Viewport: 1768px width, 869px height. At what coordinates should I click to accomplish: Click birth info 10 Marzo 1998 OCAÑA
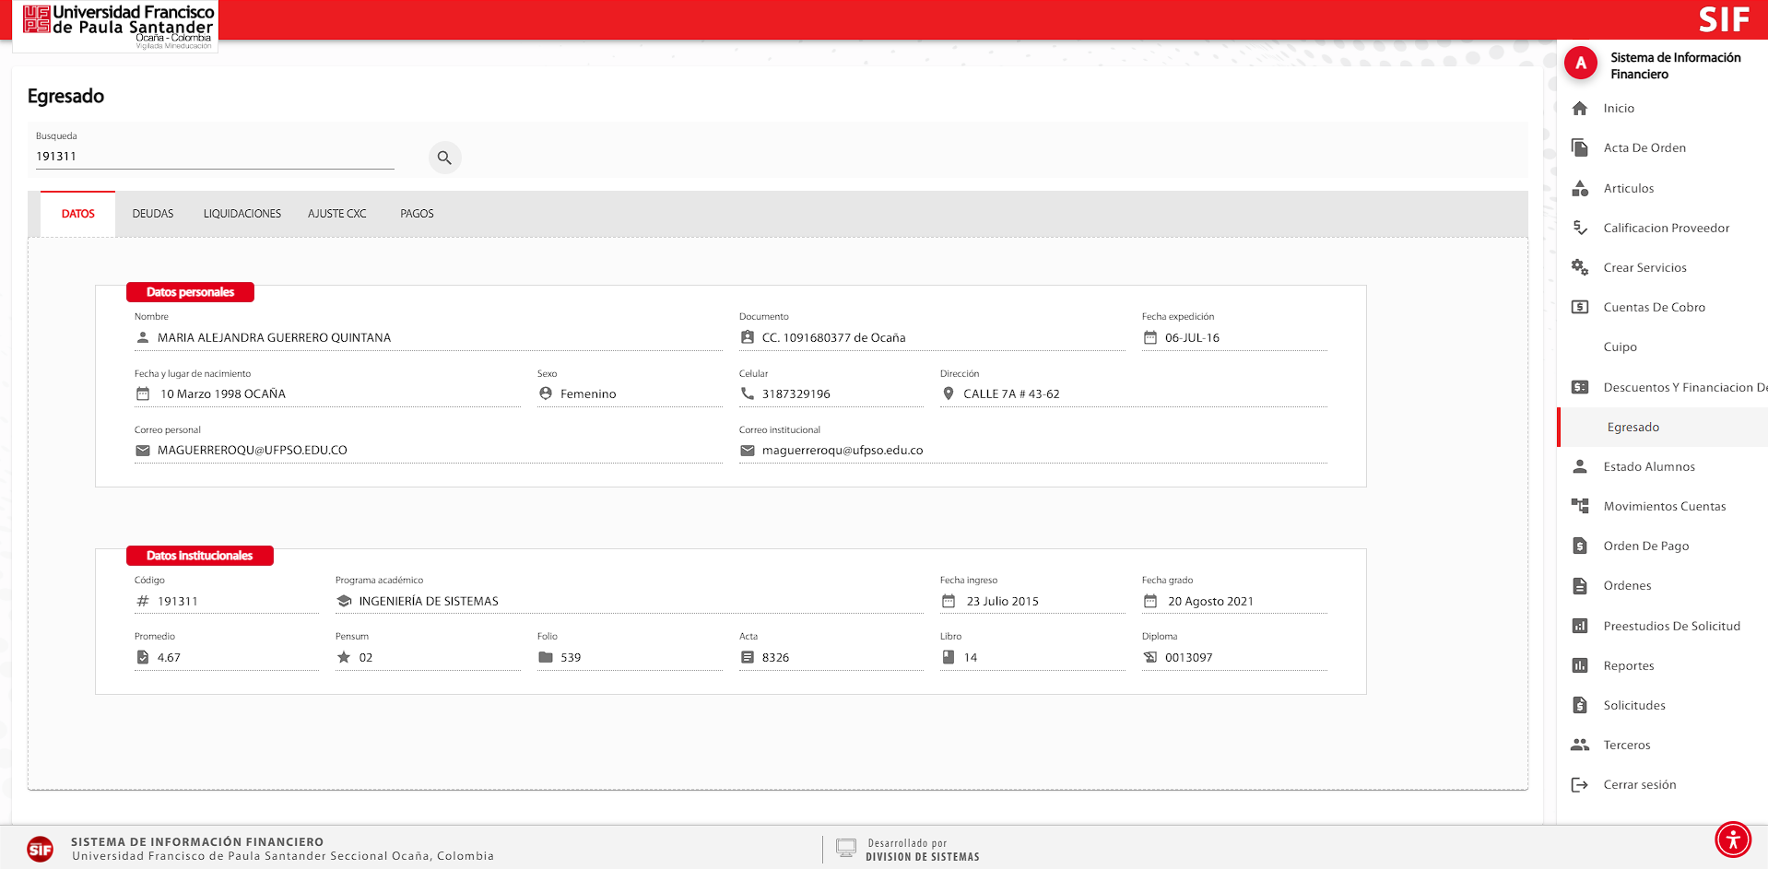(x=223, y=394)
